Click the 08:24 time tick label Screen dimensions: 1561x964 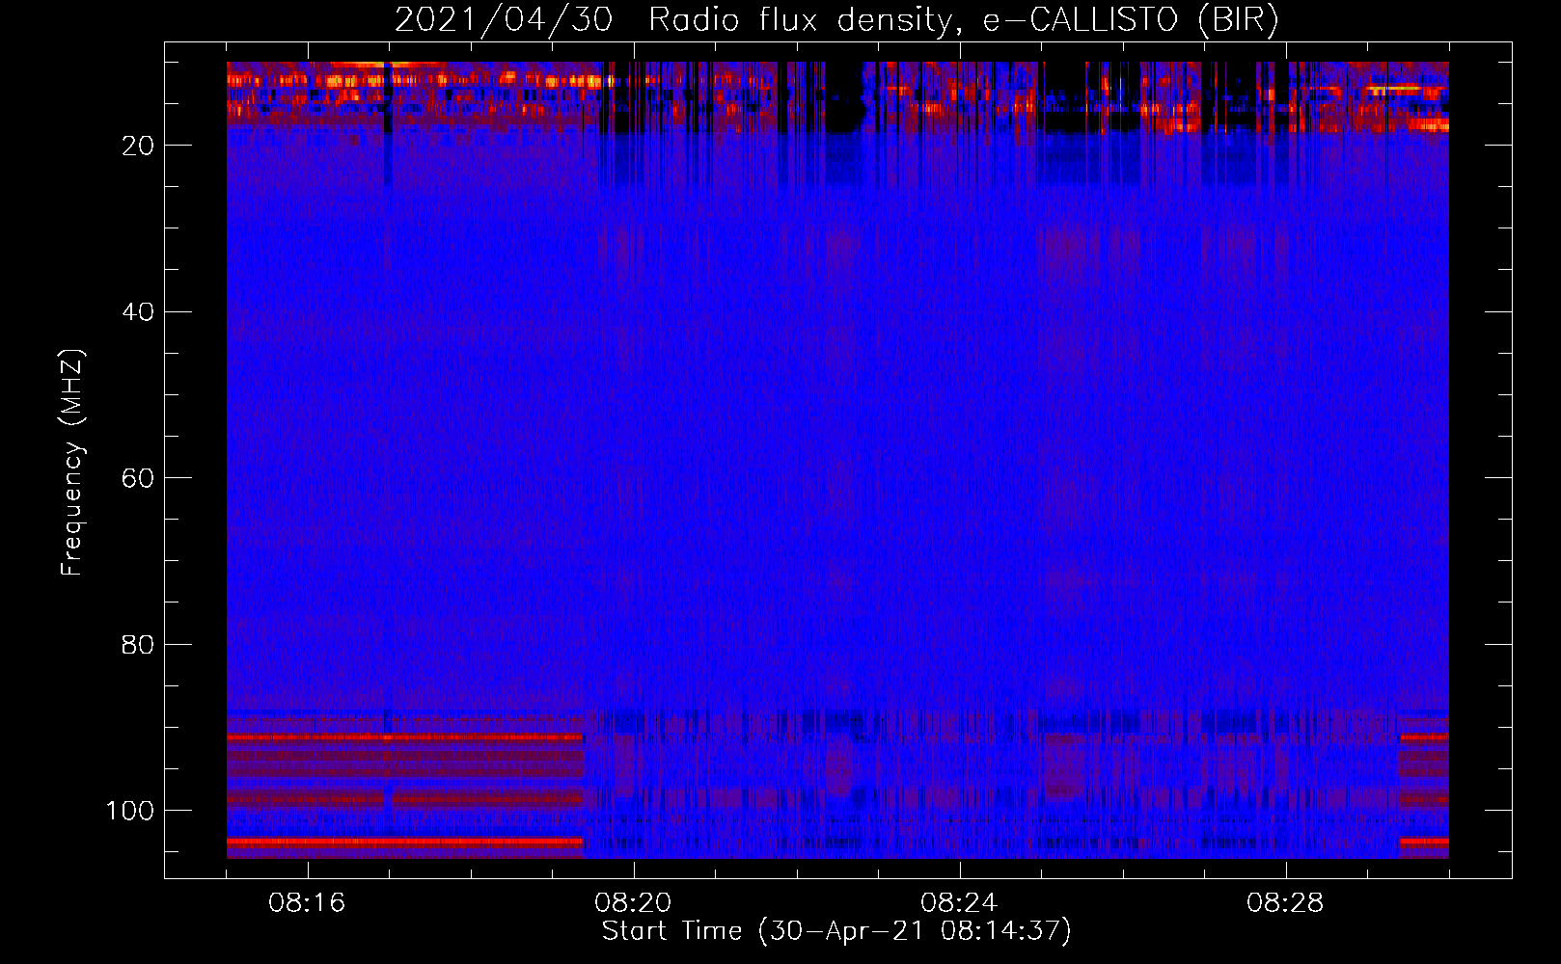pyautogui.click(x=959, y=903)
